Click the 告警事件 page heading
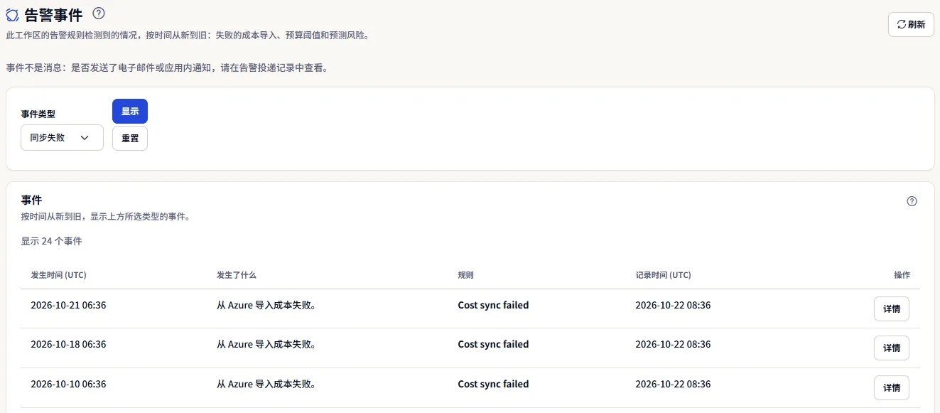The height and width of the screenshot is (413, 940). [x=54, y=15]
